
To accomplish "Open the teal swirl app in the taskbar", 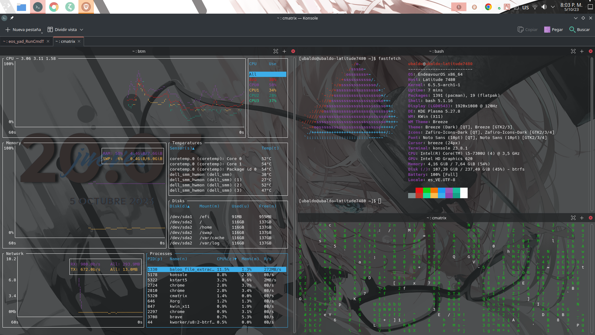I will (x=70, y=7).
